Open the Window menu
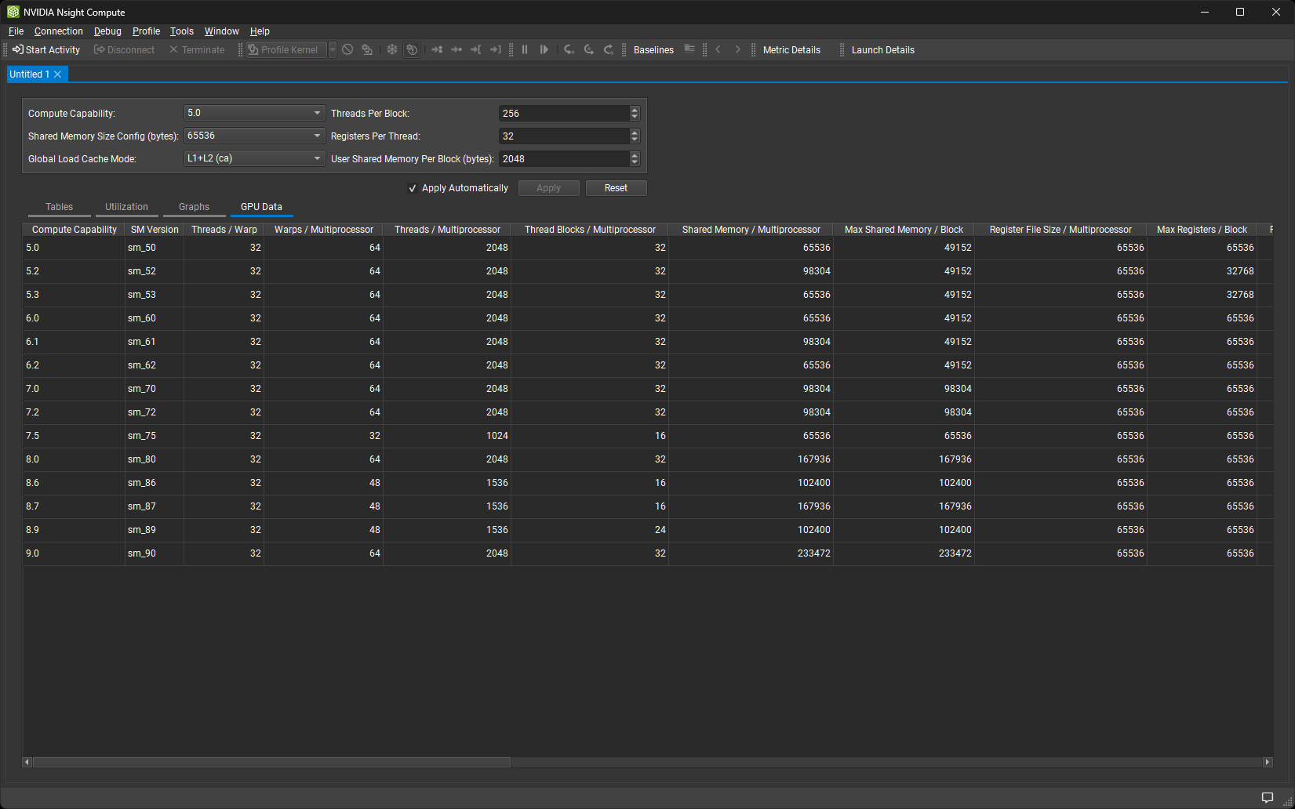The width and height of the screenshot is (1295, 809). [221, 31]
